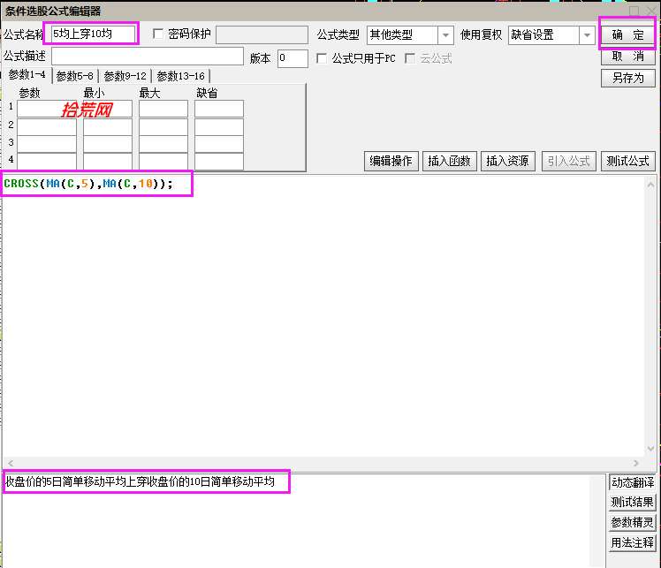The height and width of the screenshot is (568, 661).
Task: Click the code editor scroll-up arrow
Action: (x=650, y=185)
